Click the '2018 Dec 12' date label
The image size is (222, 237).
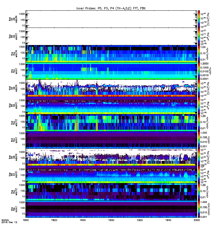pyautogui.click(x=9, y=222)
